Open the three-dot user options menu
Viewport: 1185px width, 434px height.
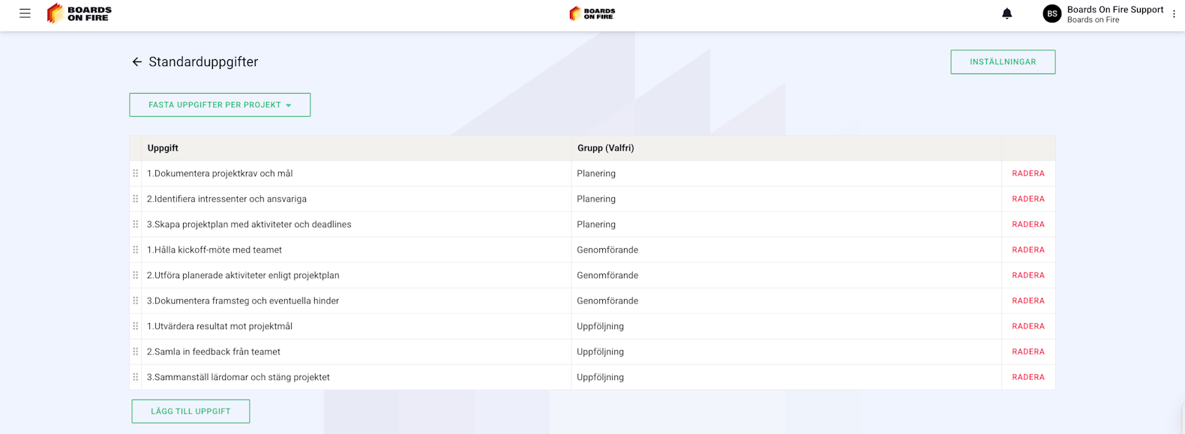click(x=1174, y=13)
